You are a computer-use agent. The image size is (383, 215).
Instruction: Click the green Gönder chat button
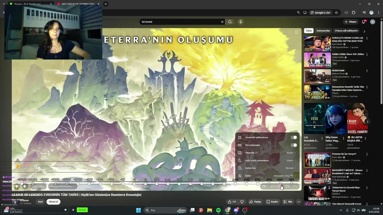[x=82, y=210]
